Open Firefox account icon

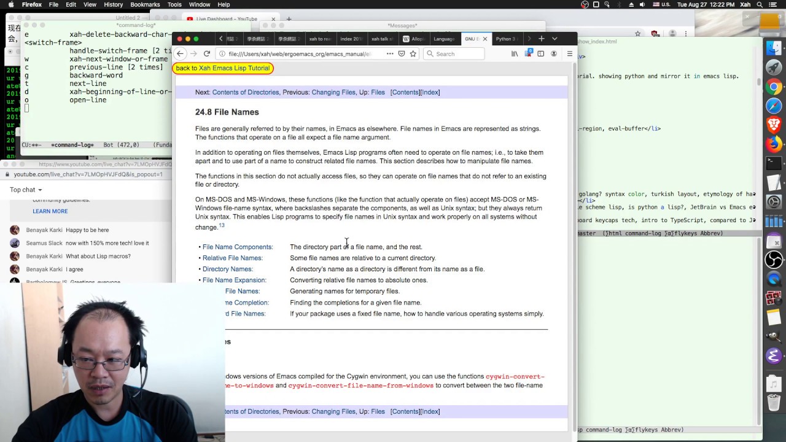tap(554, 53)
